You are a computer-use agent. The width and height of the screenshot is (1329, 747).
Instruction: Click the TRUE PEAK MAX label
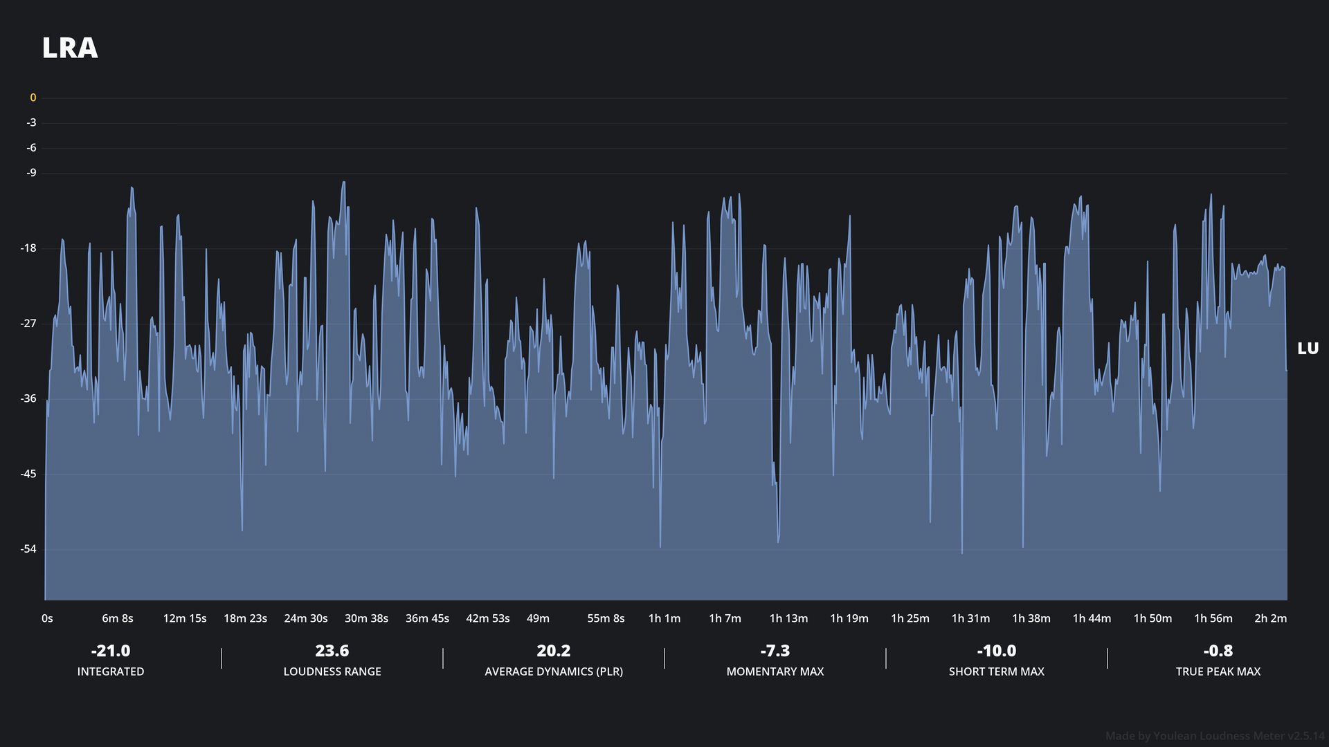[1218, 672]
